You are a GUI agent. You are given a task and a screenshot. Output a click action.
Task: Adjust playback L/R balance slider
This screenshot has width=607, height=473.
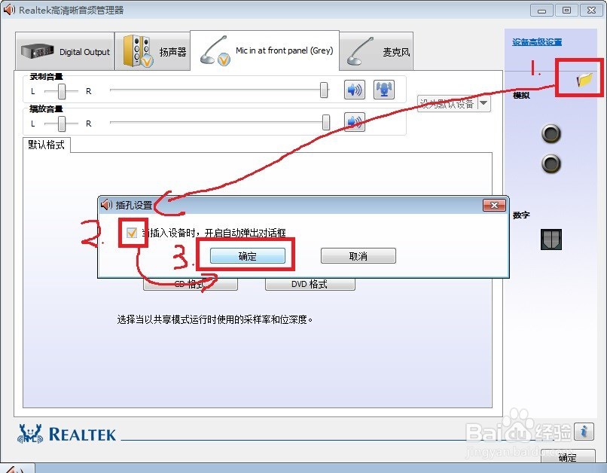click(x=62, y=124)
